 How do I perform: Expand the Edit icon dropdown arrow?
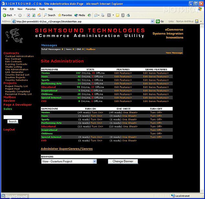tap(113, 15)
